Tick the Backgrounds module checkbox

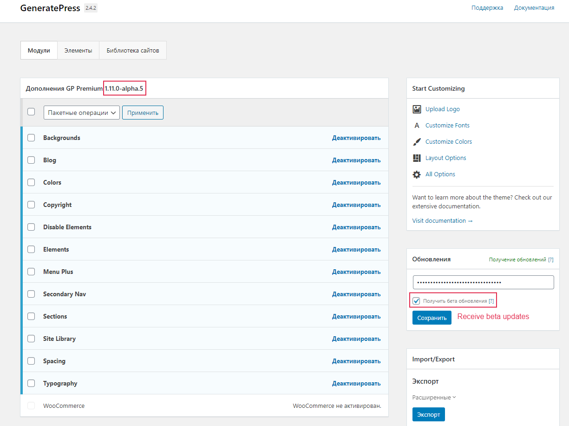[x=31, y=138]
